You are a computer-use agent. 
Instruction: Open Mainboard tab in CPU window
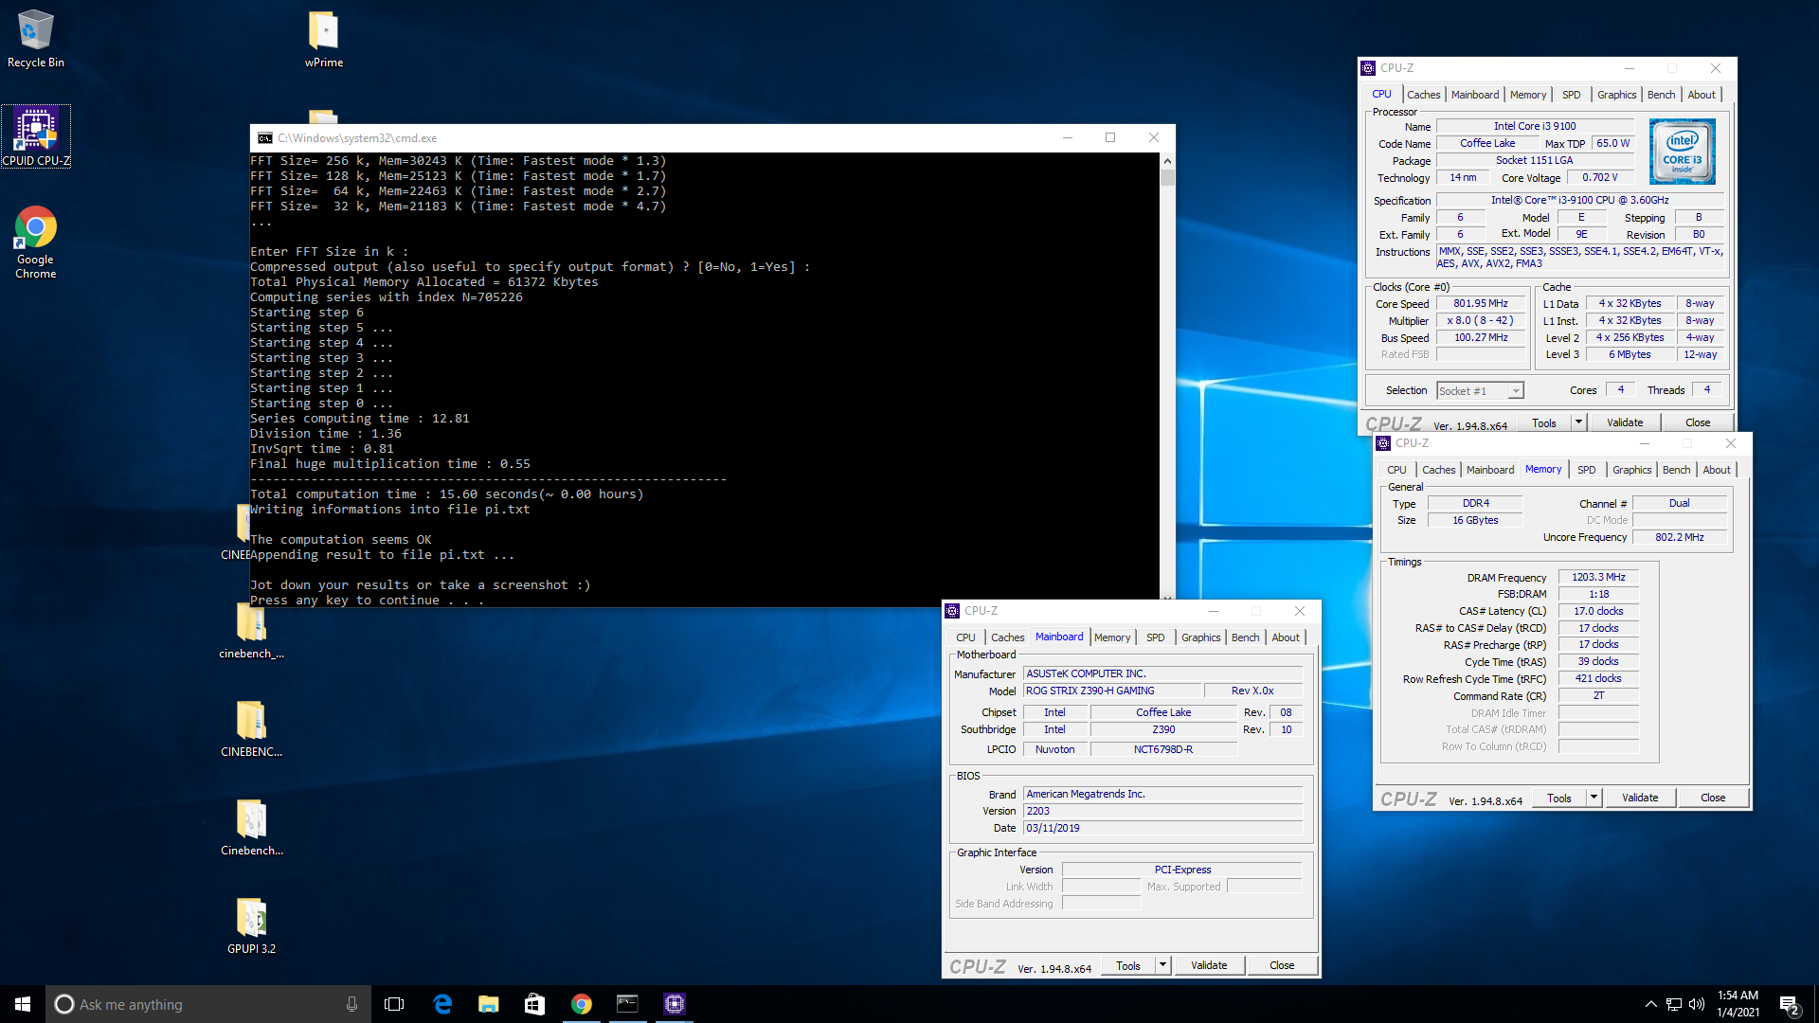coord(1475,95)
